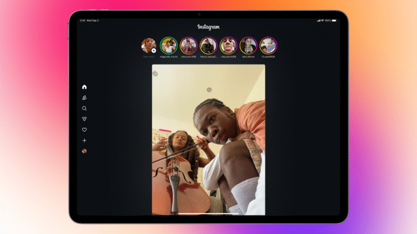Tap the cello photo post in feed

coord(208,140)
